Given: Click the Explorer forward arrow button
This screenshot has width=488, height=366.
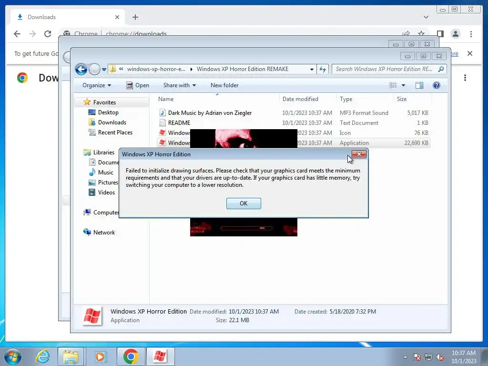Looking at the screenshot, I should pyautogui.click(x=94, y=69).
